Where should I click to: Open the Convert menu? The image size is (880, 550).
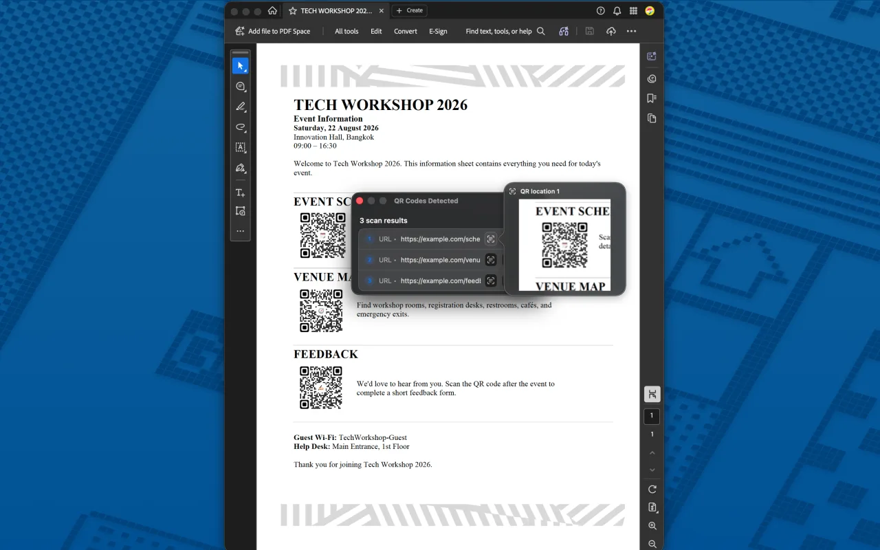click(x=406, y=31)
